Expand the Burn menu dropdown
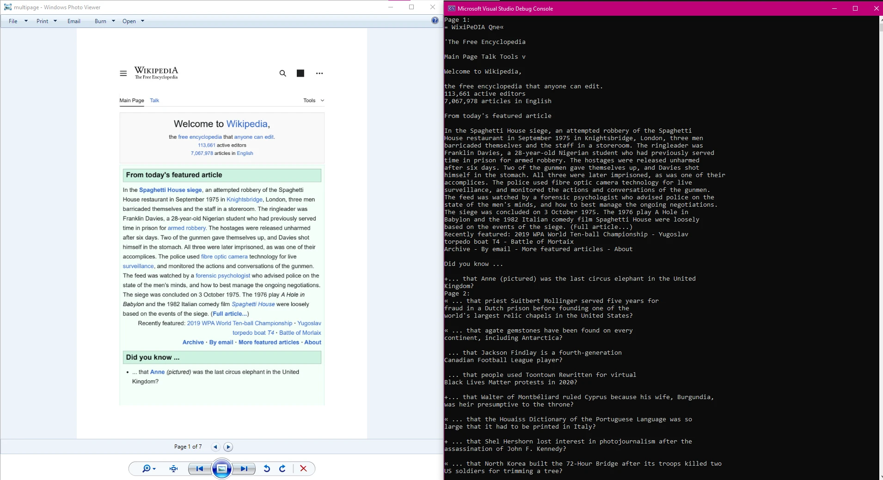 (104, 21)
